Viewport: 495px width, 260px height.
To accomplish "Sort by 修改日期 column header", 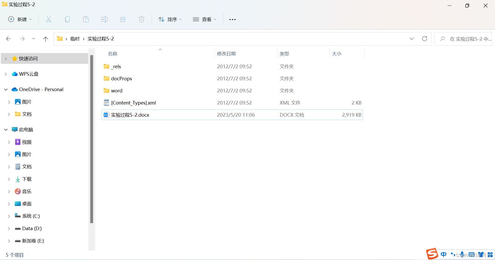I will pyautogui.click(x=226, y=54).
